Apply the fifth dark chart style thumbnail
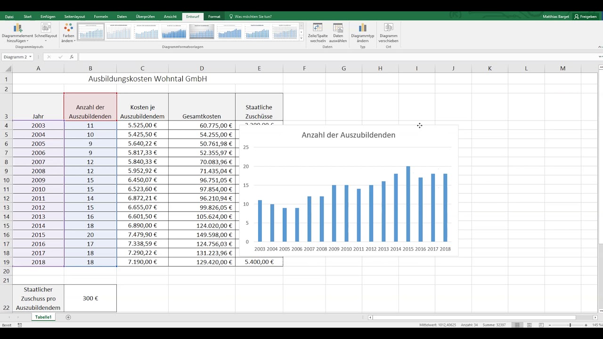 click(202, 32)
